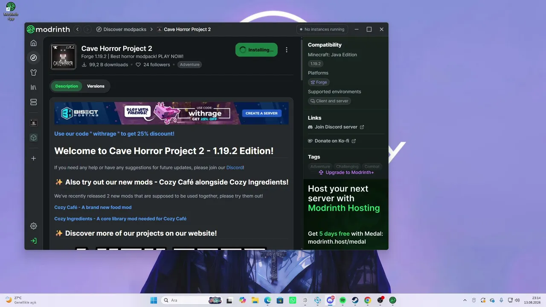The width and height of the screenshot is (546, 307).
Task: Click the withrage 25% discount link
Action: coord(114,134)
